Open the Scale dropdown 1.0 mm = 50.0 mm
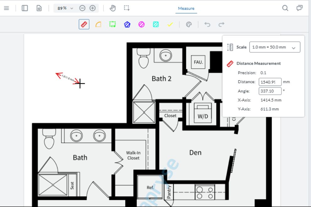Viewport: 311px width, 207px height. tap(275, 47)
